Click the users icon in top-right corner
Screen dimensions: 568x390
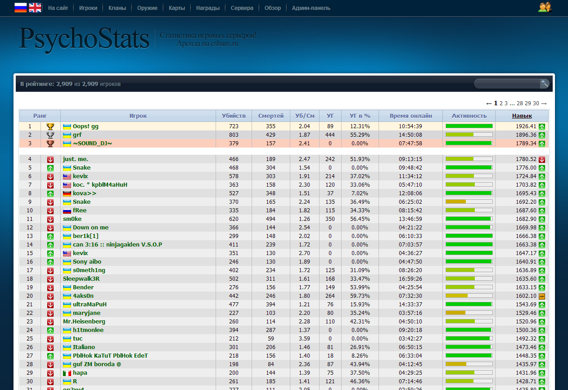(545, 8)
